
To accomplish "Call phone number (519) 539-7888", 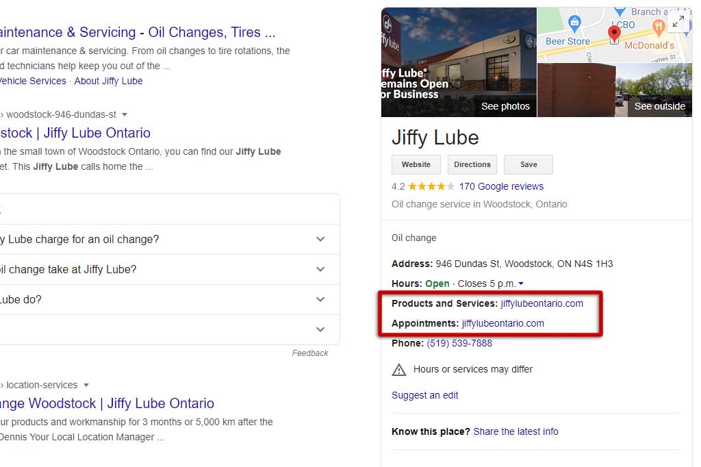I will coord(459,343).
